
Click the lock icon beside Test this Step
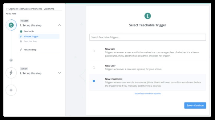pos(21,41)
